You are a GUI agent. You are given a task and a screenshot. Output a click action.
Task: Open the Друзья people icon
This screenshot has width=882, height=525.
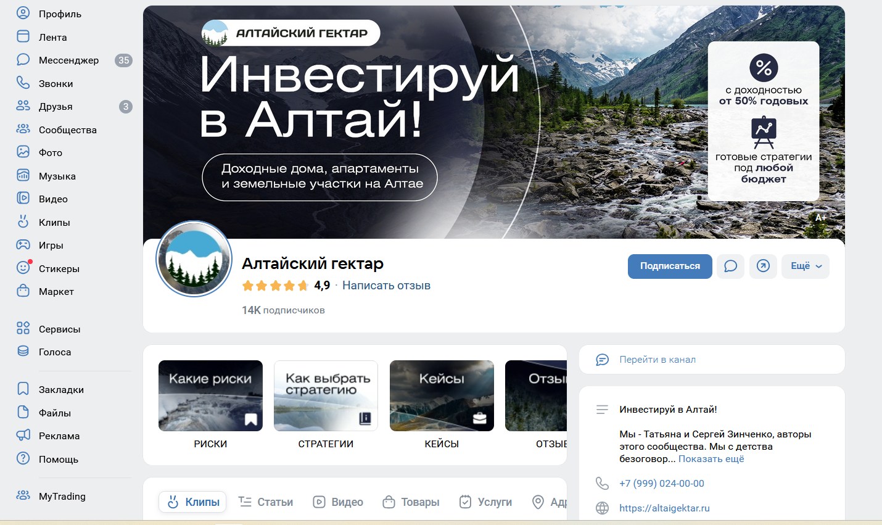pos(23,106)
